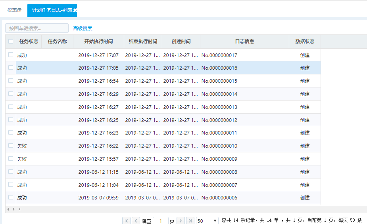
Task: Sort by 开始执行时间 column header
Action: click(98, 42)
